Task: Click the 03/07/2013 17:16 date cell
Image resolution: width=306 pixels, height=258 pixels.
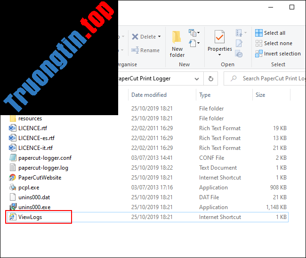Action: (x=152, y=188)
